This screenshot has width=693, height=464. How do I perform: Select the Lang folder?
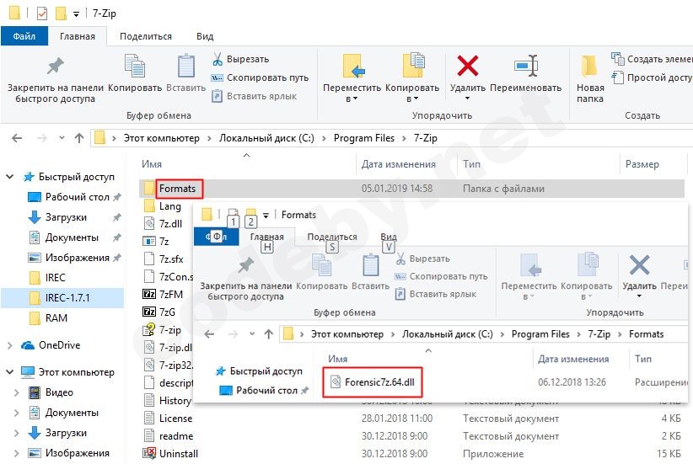(162, 206)
